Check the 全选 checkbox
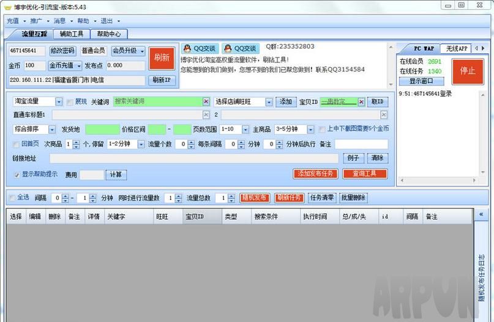This screenshot has height=322, width=494. point(12,197)
